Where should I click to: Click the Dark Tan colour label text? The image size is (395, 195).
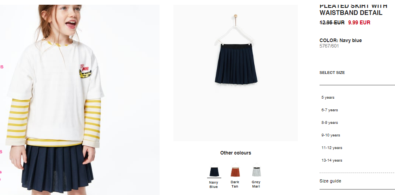[x=235, y=184]
